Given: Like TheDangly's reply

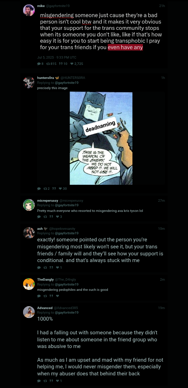Looking at the screenshot, I should pyautogui.click(x=57, y=296).
